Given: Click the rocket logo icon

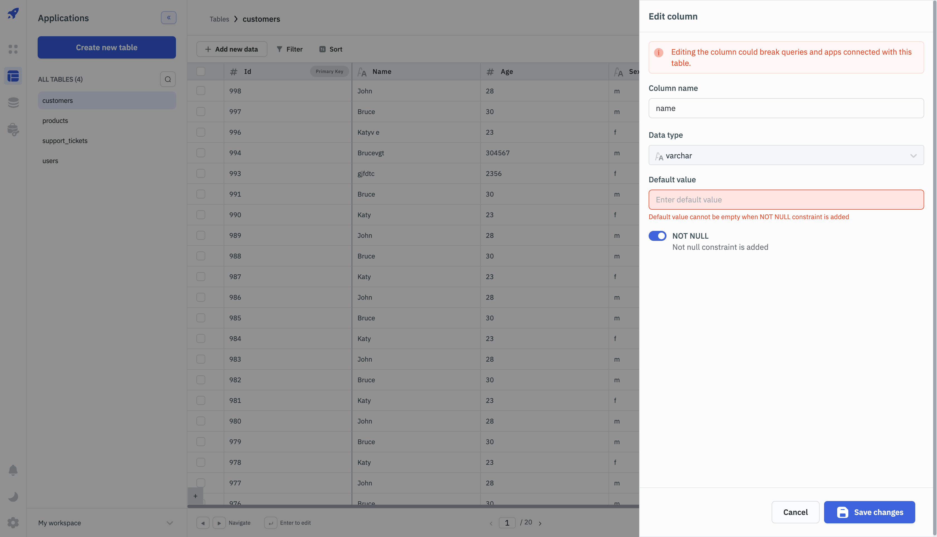Looking at the screenshot, I should [x=13, y=14].
